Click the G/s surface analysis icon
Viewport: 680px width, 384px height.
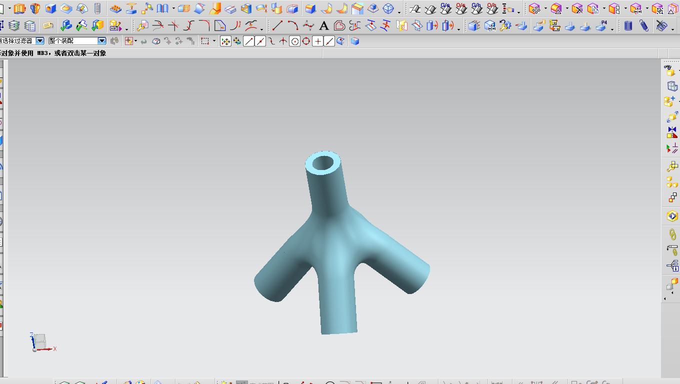click(445, 8)
